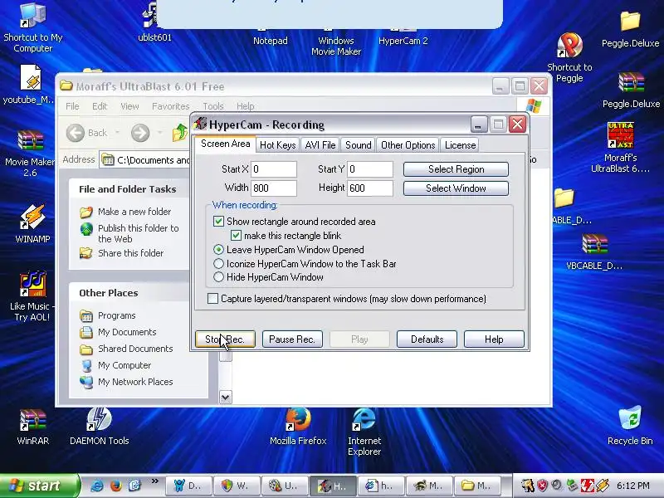Click Internet Explorer quick launch icon
664x498 pixels.
(x=96, y=486)
